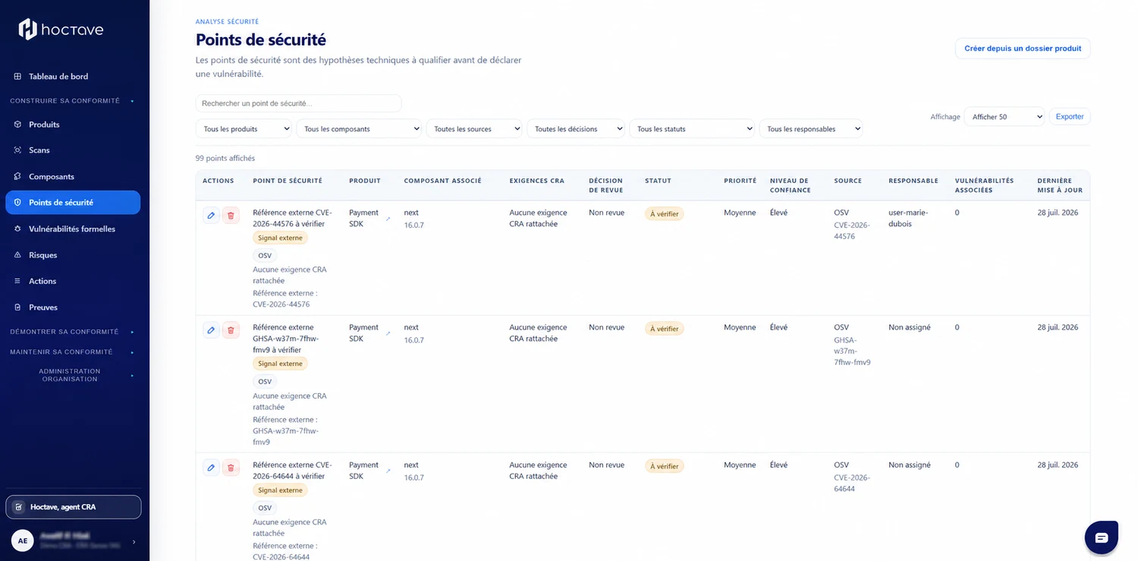Click Créer depuis un dossier produit
1138x561 pixels.
click(1023, 49)
